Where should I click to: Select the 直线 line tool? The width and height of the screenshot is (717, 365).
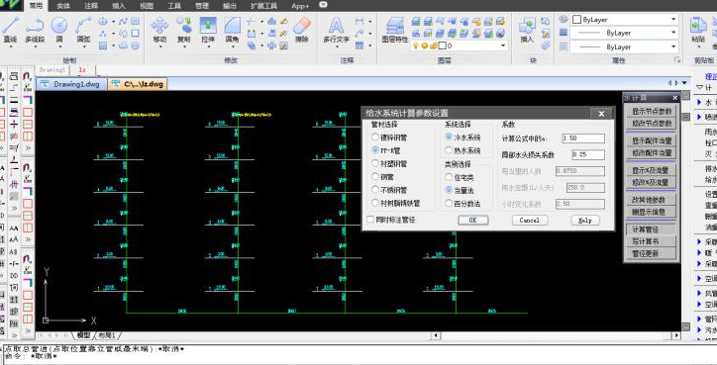coord(11,30)
